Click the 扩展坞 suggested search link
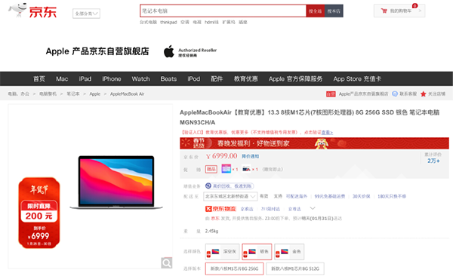This screenshot has width=453, height=276. coord(229,22)
